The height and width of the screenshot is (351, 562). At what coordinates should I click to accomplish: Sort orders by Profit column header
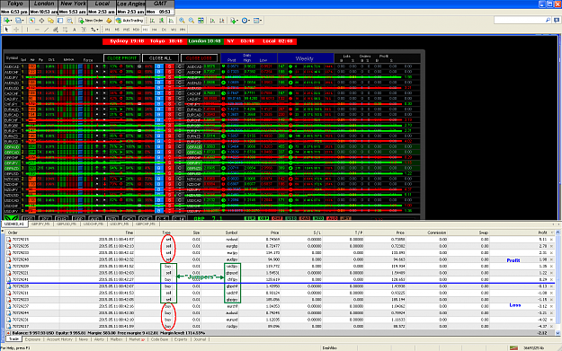542,233
